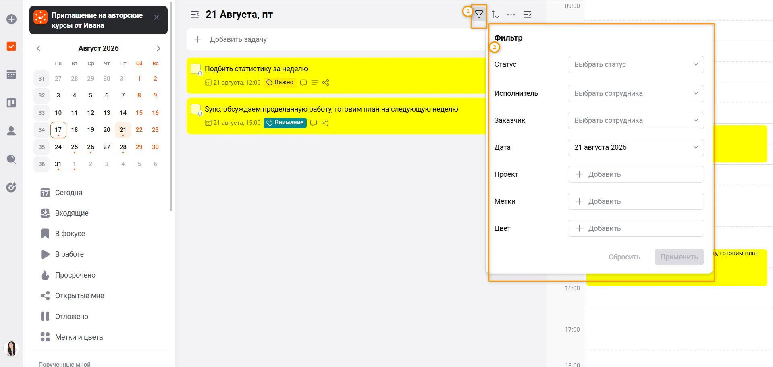Click the 16:00 time label in timeline
The image size is (773, 367).
click(572, 288)
